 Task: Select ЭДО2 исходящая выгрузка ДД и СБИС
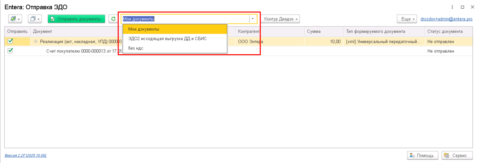pos(175,39)
